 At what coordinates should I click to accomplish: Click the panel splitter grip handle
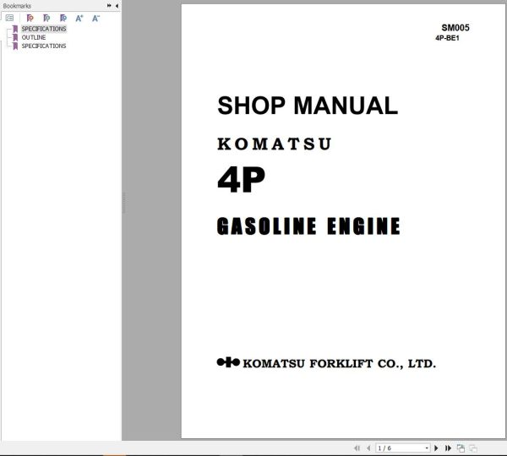click(124, 203)
